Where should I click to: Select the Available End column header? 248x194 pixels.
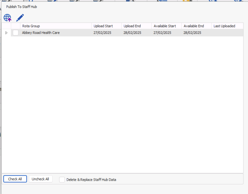click(196, 26)
